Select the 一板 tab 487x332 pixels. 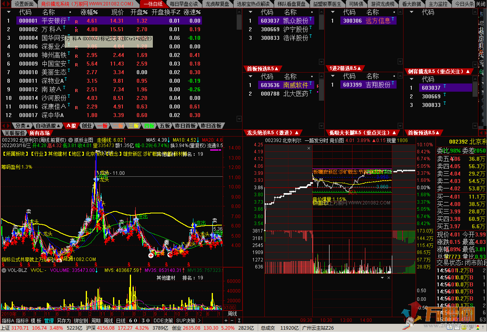click(103, 126)
